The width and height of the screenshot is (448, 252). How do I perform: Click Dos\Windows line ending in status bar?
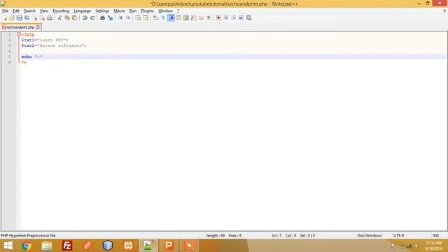coord(370,235)
